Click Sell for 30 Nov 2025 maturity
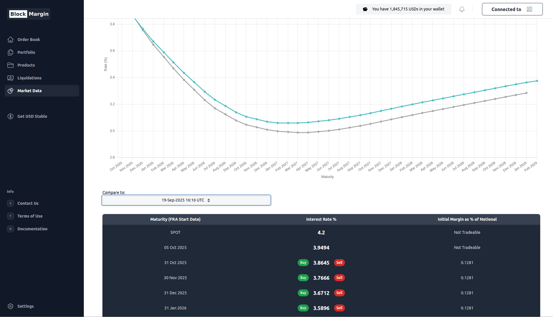Image resolution: width=553 pixels, height=317 pixels. [x=339, y=278]
